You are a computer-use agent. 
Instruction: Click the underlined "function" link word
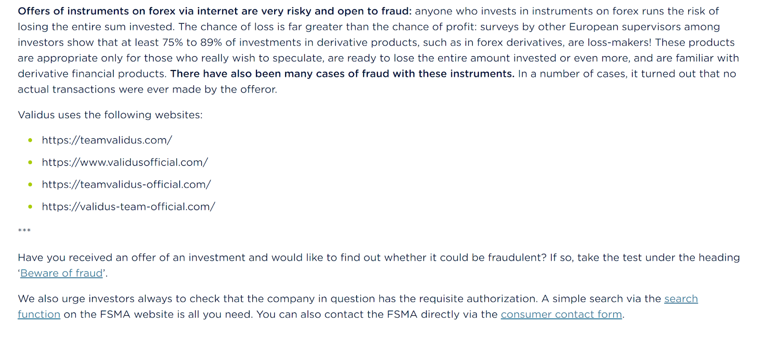39,314
